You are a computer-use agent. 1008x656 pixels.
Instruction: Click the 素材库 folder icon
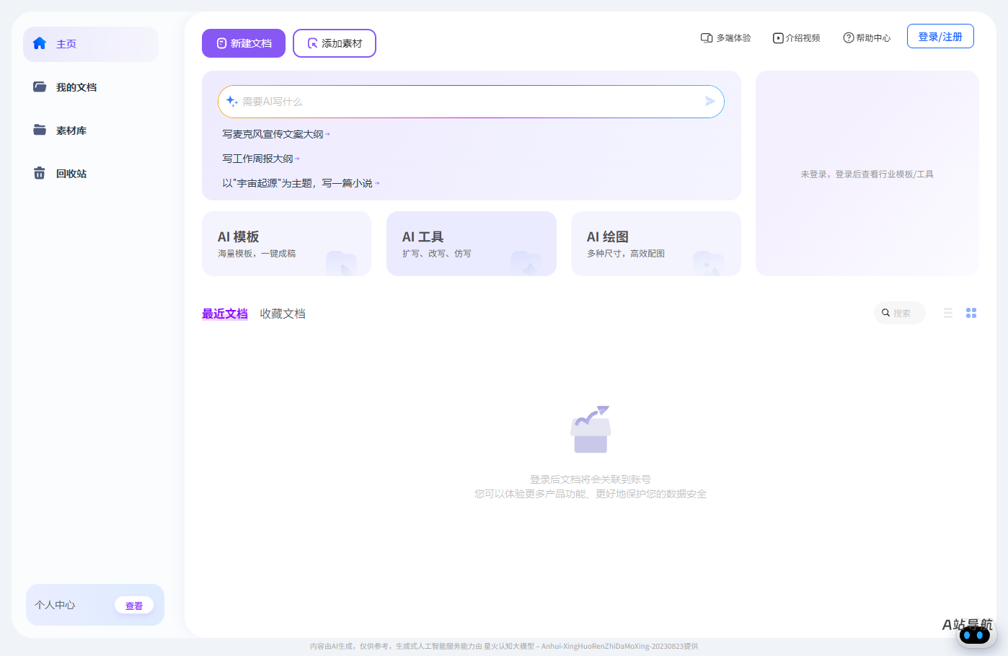coord(40,130)
